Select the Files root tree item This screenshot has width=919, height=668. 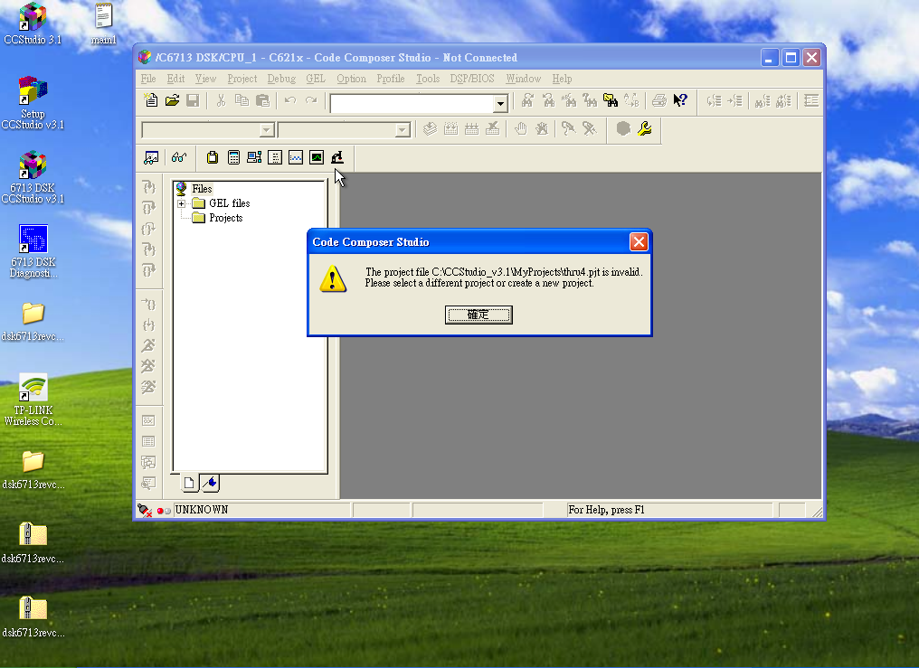pos(202,189)
